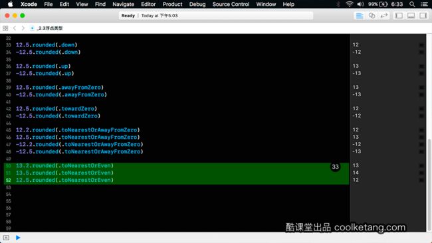
Task: Click code line -12.5.rounded(.up)
Action: pyautogui.click(x=45, y=73)
